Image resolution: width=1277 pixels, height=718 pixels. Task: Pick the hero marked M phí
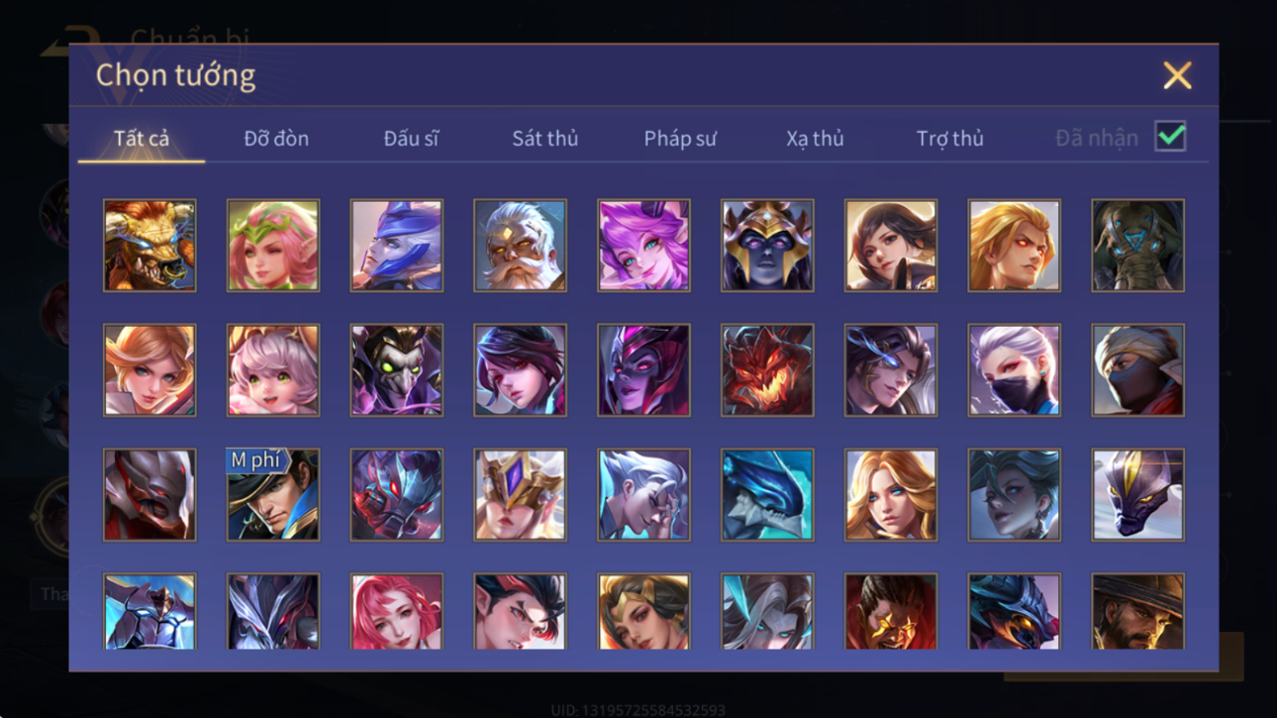coord(273,495)
